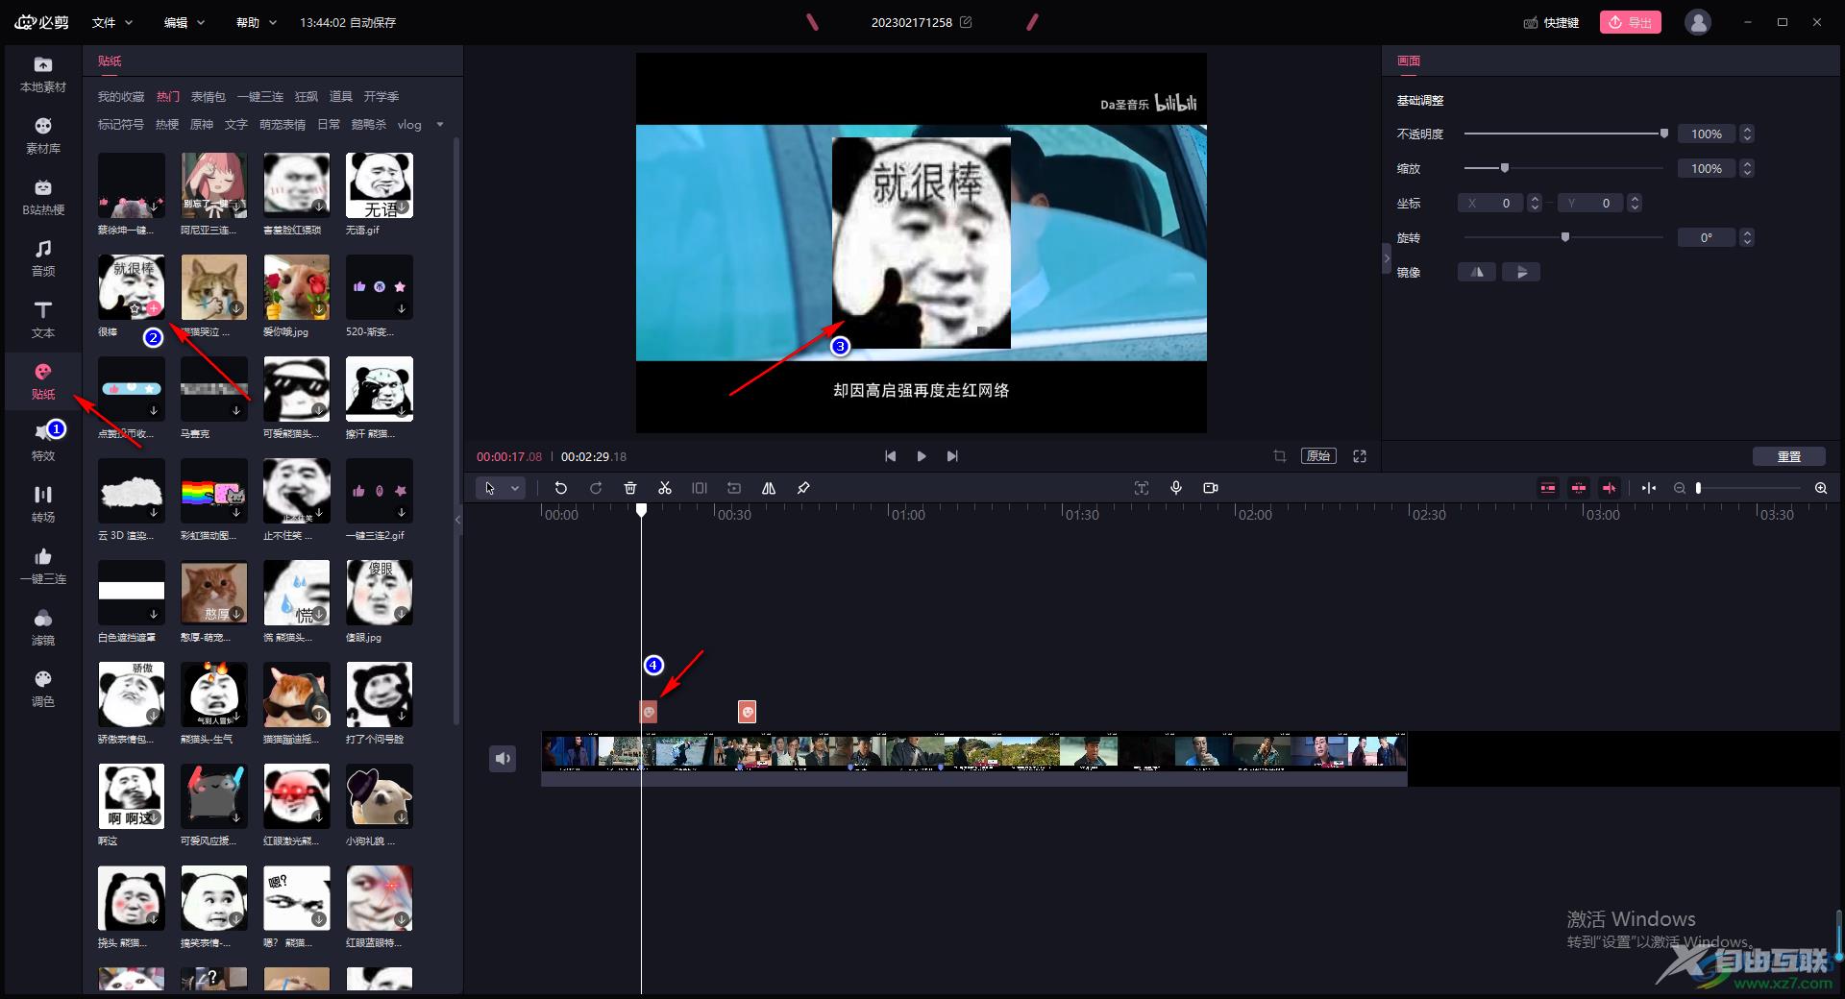Select the 彩虹猫动图 sticker thumbnail
The image size is (1845, 999).
(x=213, y=491)
